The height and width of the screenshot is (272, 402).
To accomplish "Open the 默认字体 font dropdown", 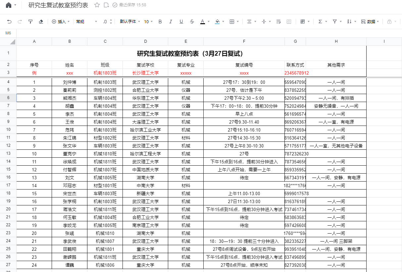I will (130, 22).
